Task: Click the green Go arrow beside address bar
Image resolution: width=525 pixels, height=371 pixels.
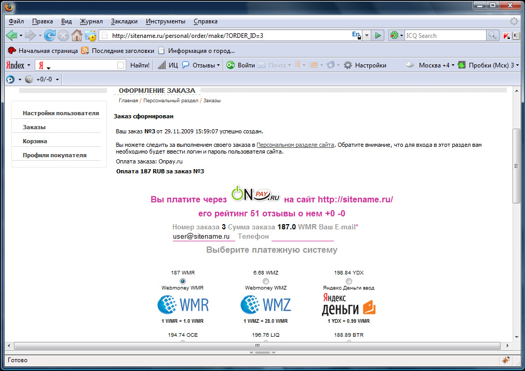Action: pyautogui.click(x=379, y=35)
